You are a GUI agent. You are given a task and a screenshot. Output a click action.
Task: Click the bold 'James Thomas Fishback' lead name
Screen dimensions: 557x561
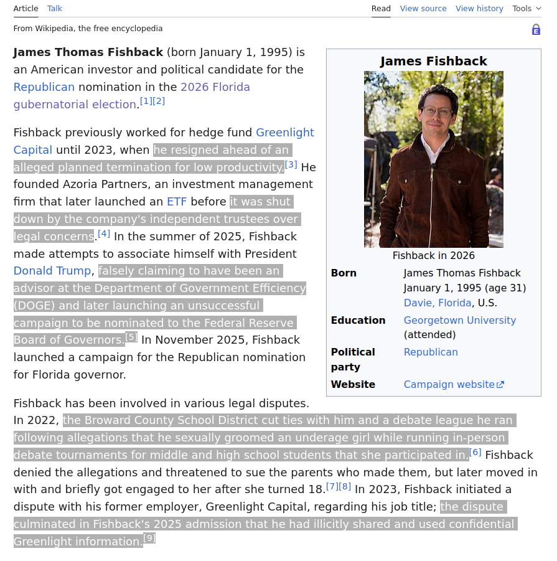pos(88,52)
